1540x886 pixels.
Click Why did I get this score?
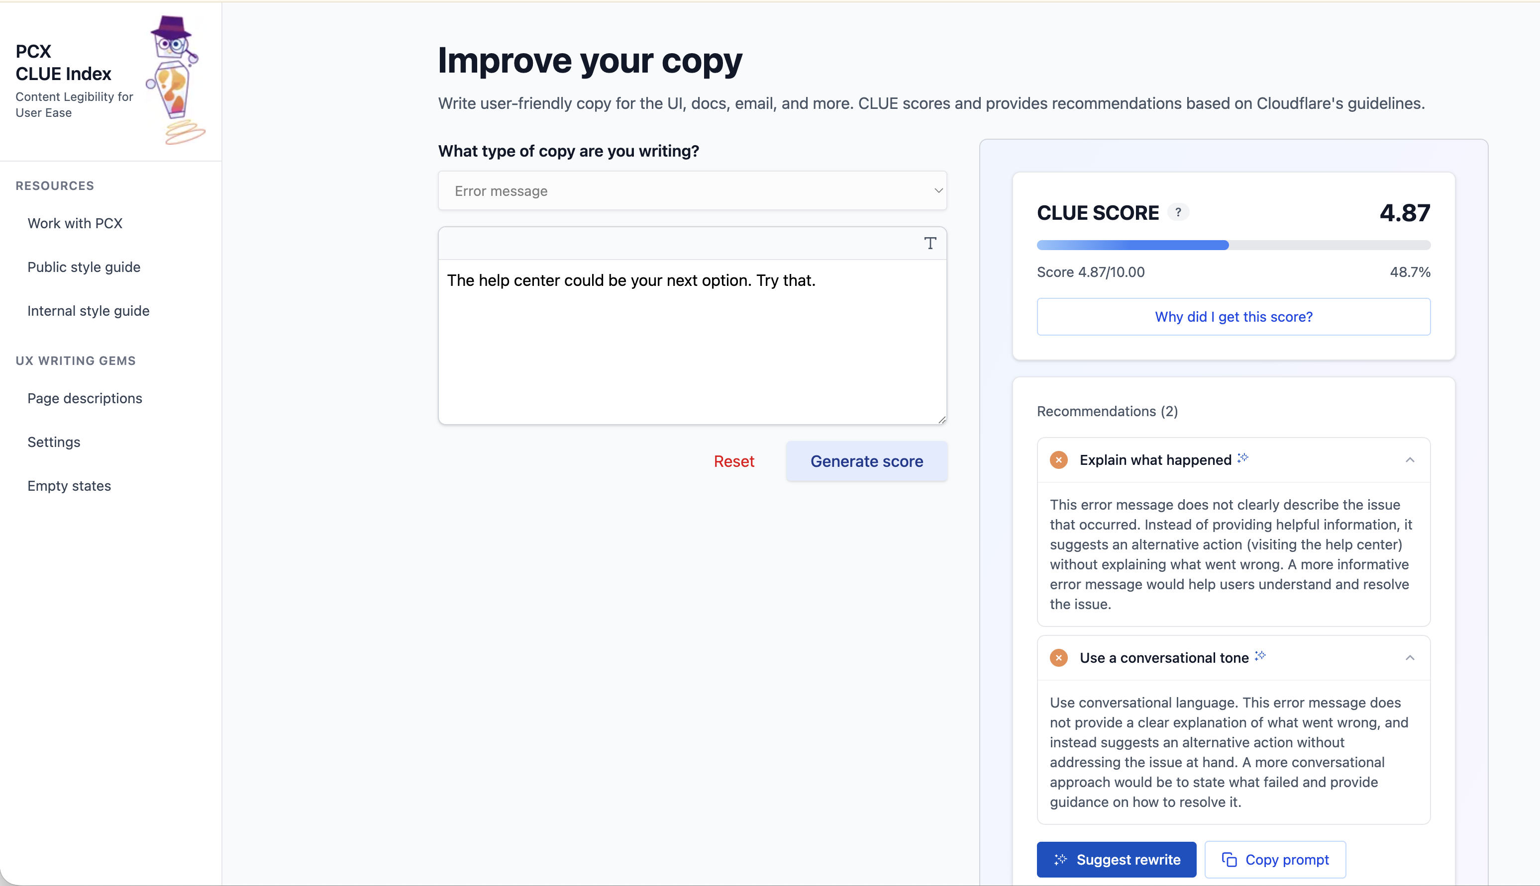coord(1233,316)
